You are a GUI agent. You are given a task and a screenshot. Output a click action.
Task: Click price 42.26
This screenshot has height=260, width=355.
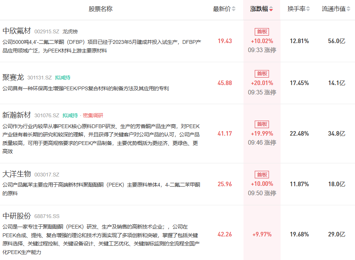point(225,234)
